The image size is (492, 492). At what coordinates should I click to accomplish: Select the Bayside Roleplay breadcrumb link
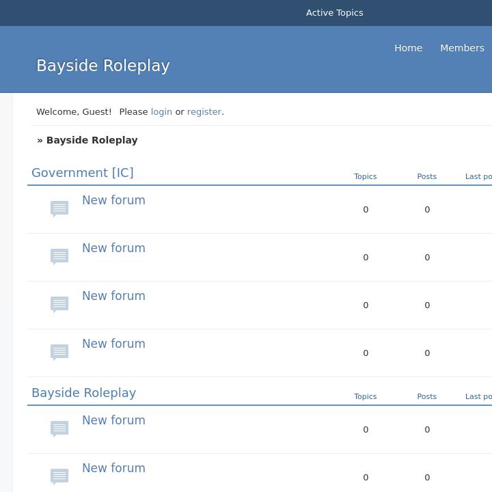(x=92, y=140)
